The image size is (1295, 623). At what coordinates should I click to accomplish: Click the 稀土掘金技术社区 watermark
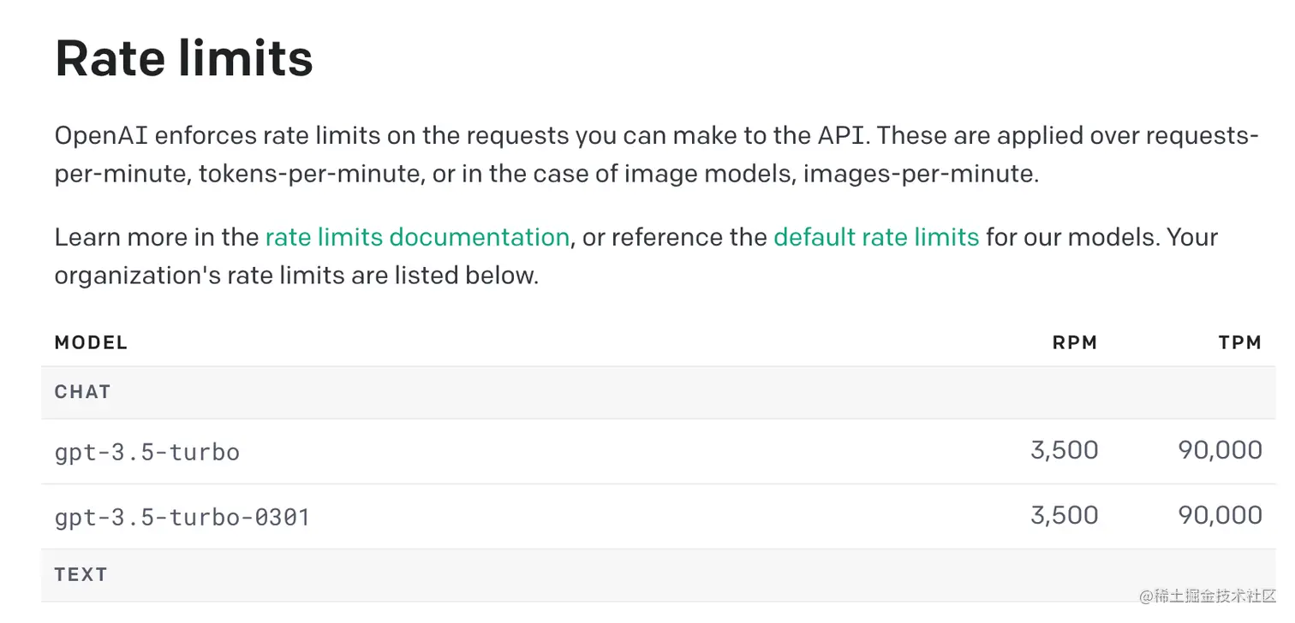pyautogui.click(x=1206, y=595)
